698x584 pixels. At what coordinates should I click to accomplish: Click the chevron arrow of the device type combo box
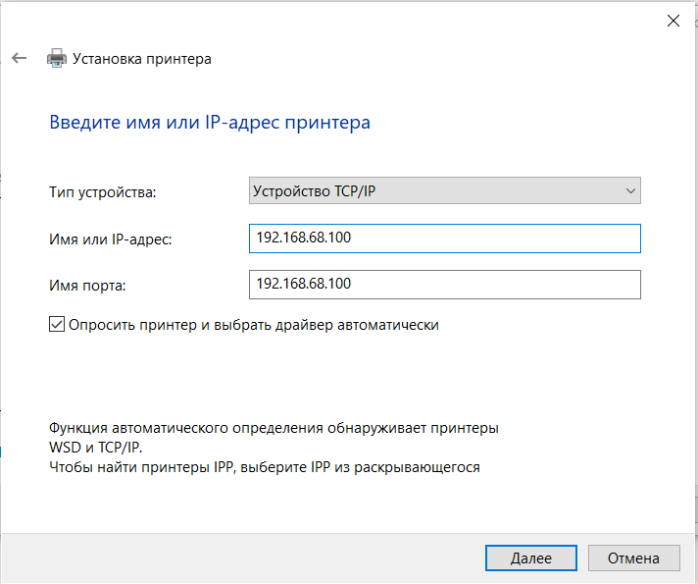[630, 190]
